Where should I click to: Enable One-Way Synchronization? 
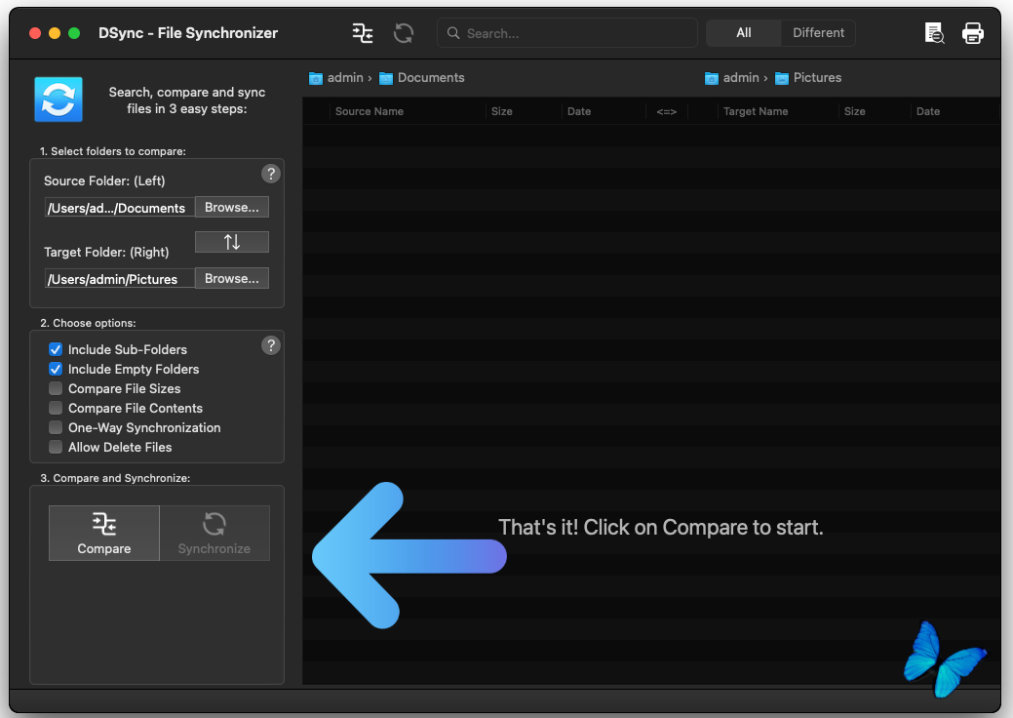pos(56,427)
